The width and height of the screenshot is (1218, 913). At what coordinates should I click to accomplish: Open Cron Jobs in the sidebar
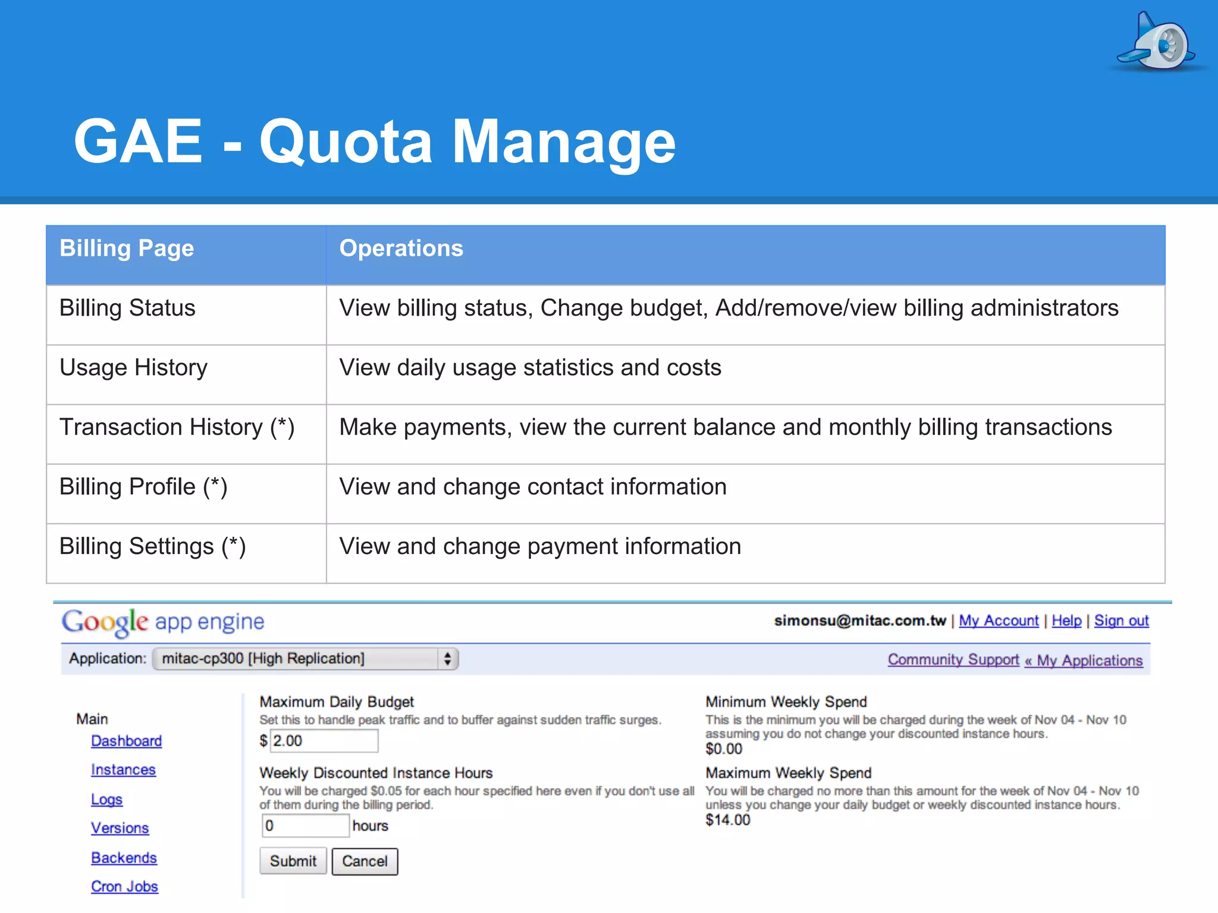124,886
